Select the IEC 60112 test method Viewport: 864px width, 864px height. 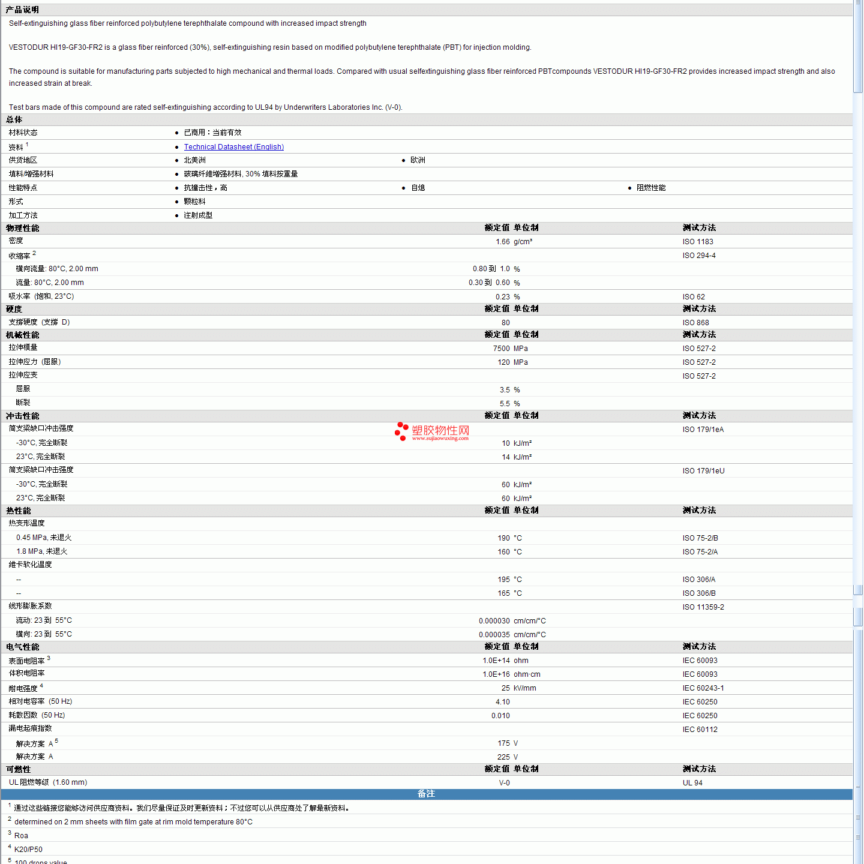click(700, 730)
